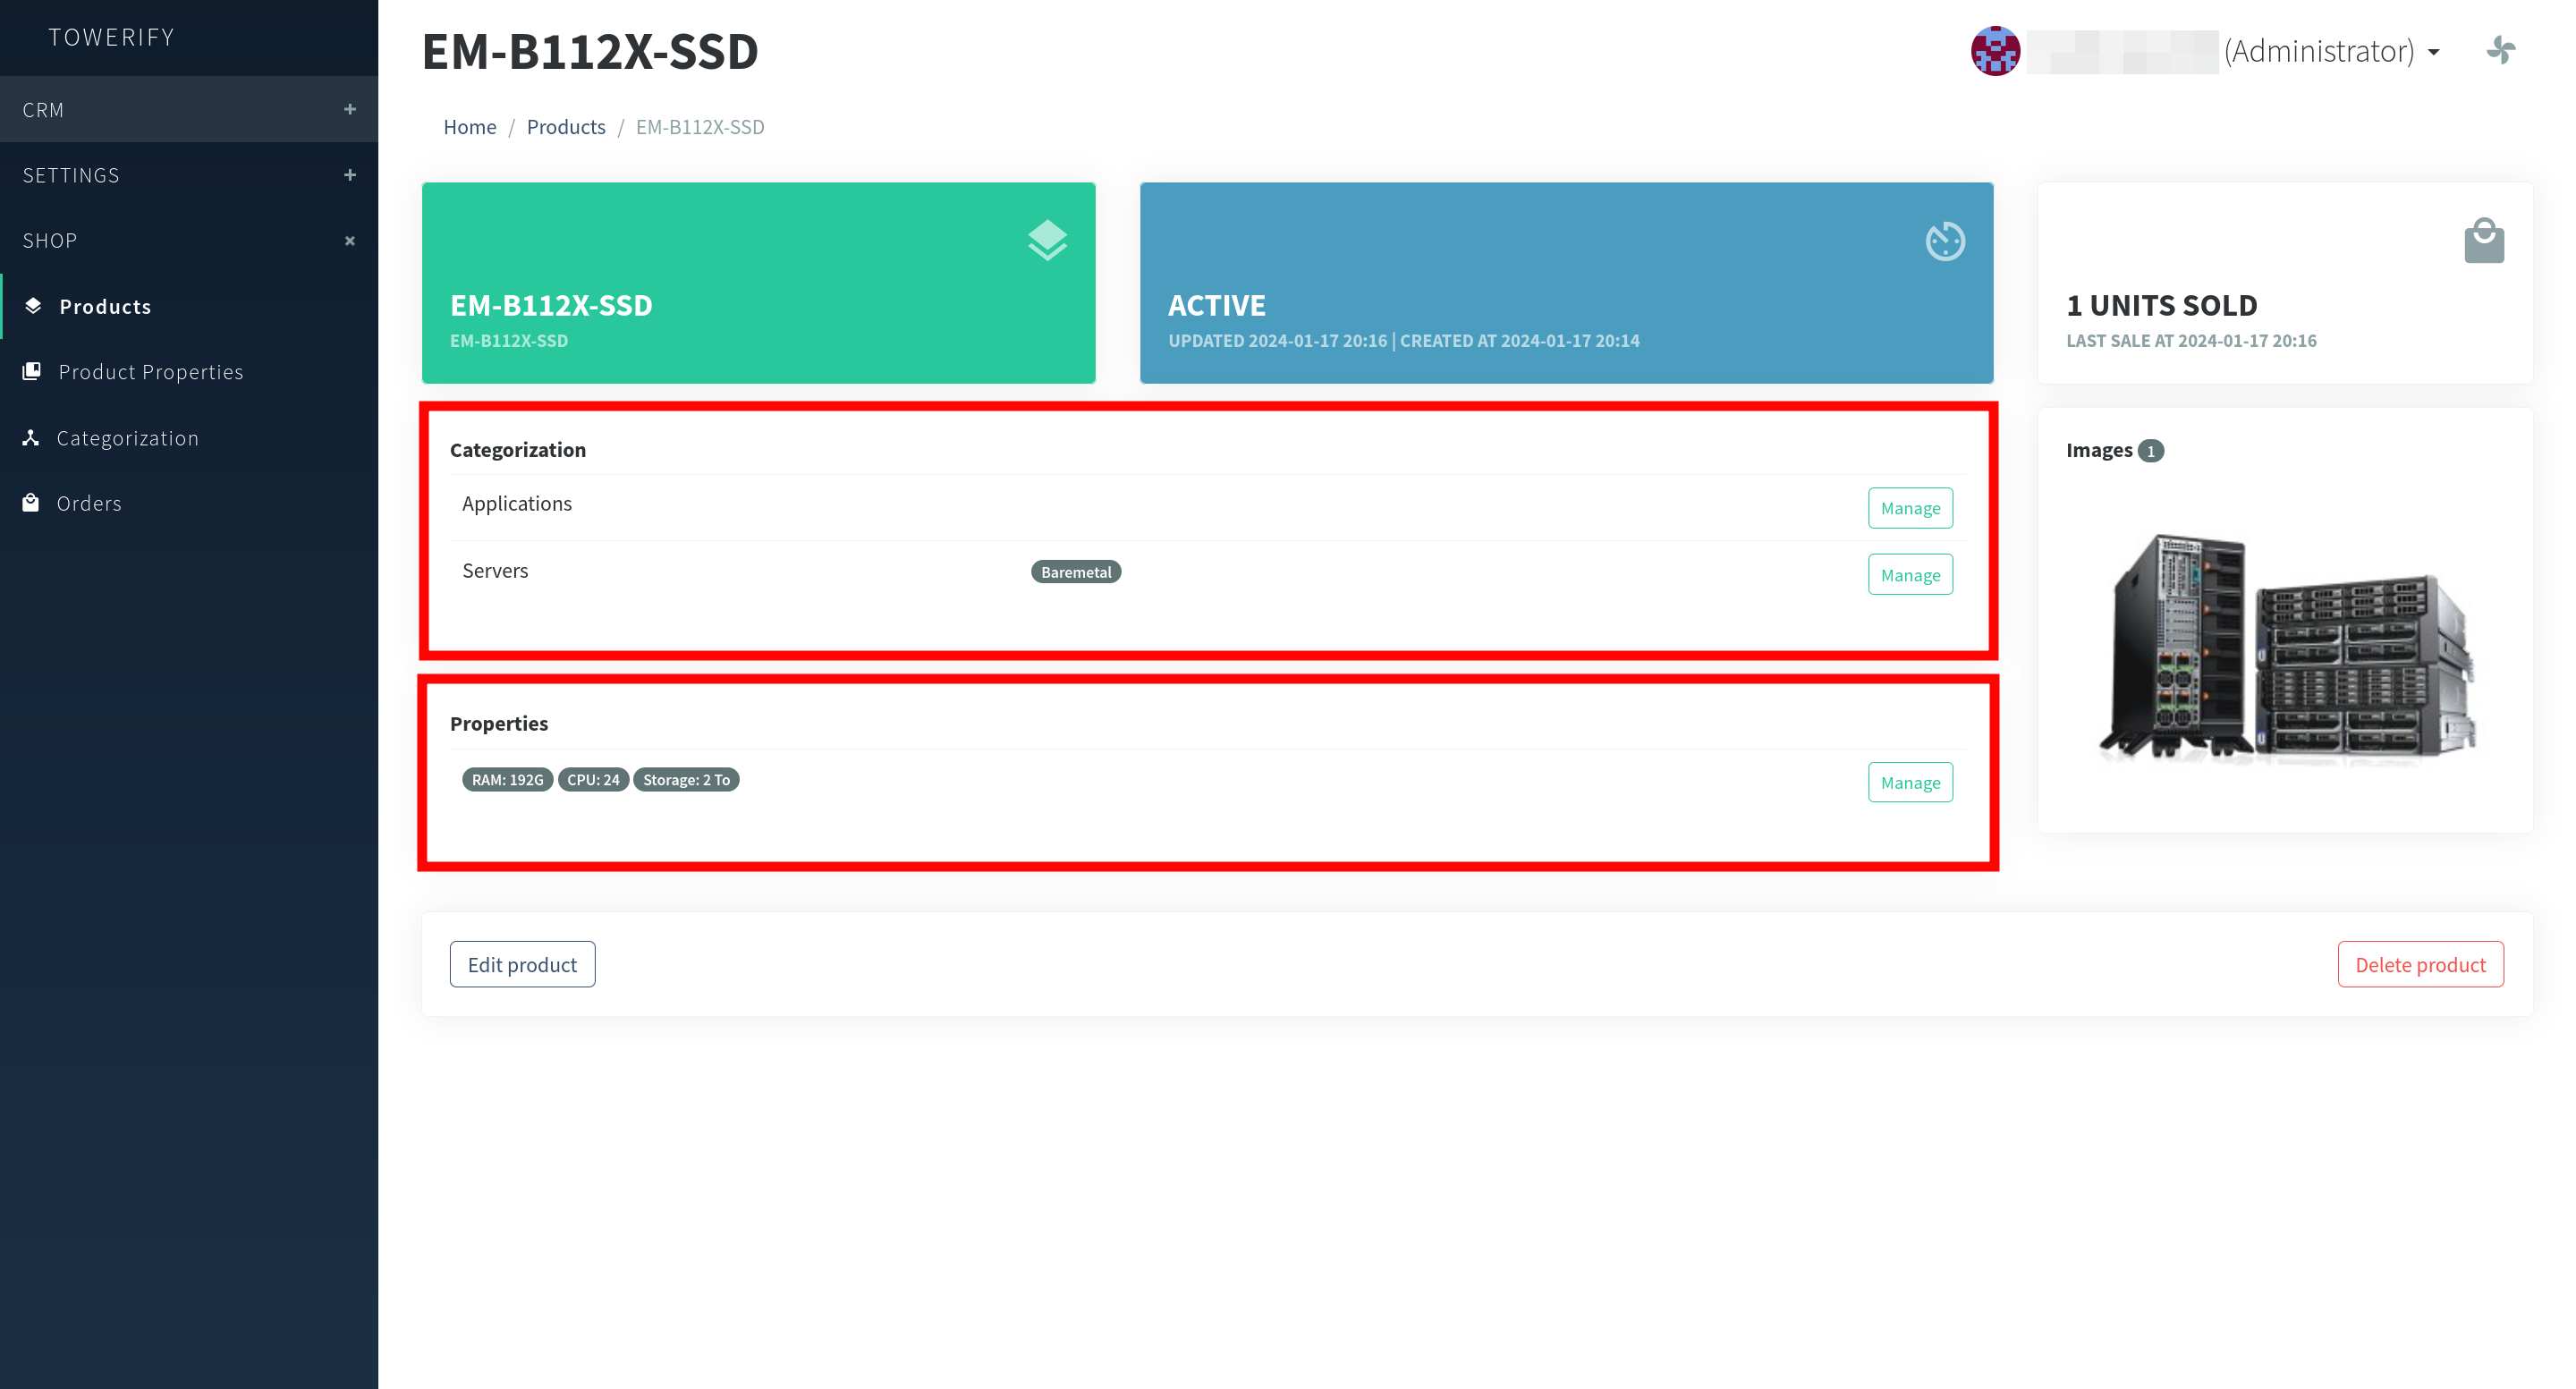This screenshot has width=2576, height=1389.
Task: Open Product Properties menu item
Action: coord(150,372)
